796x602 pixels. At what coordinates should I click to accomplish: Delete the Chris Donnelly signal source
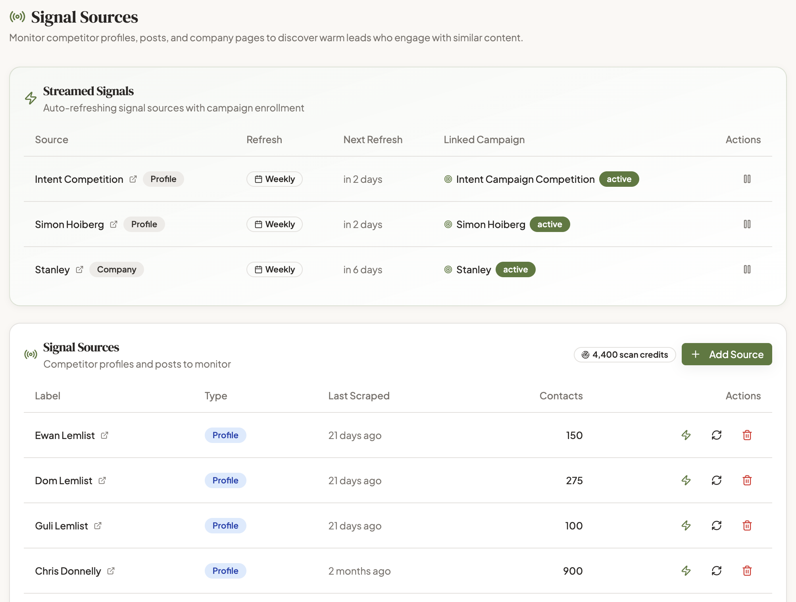tap(747, 571)
